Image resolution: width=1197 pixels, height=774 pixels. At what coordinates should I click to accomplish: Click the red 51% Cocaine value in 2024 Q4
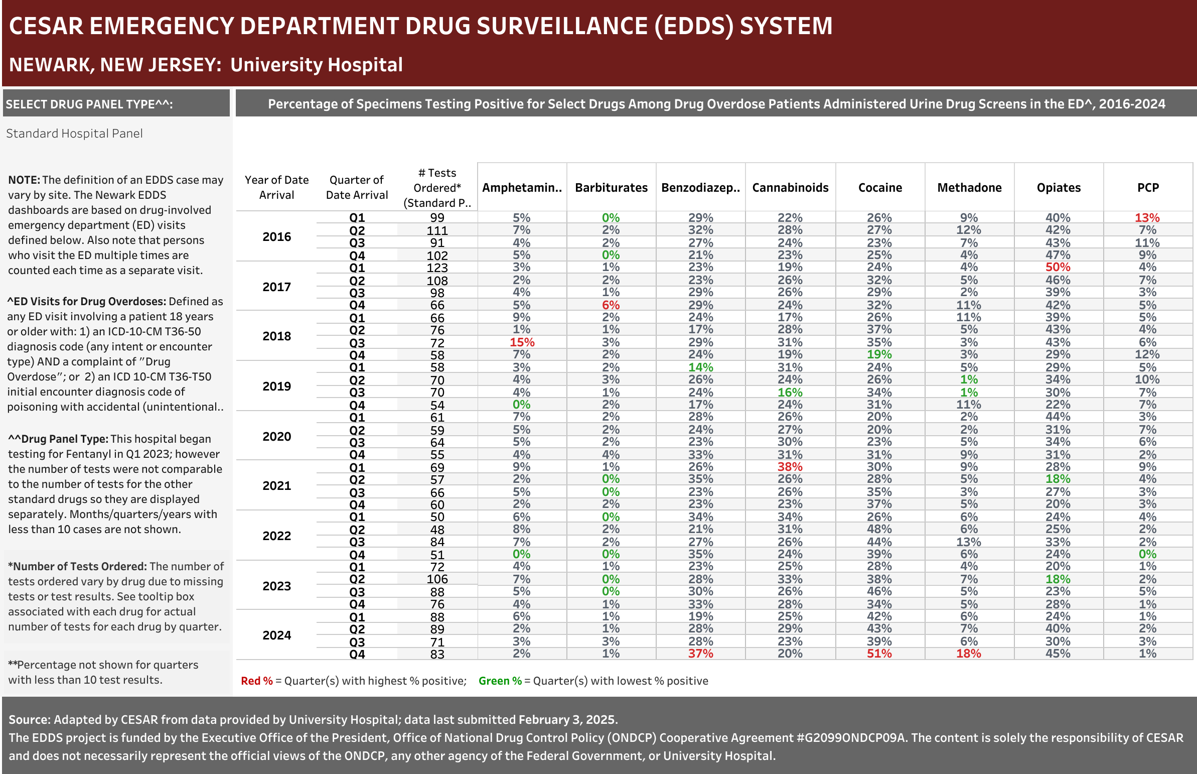click(879, 654)
